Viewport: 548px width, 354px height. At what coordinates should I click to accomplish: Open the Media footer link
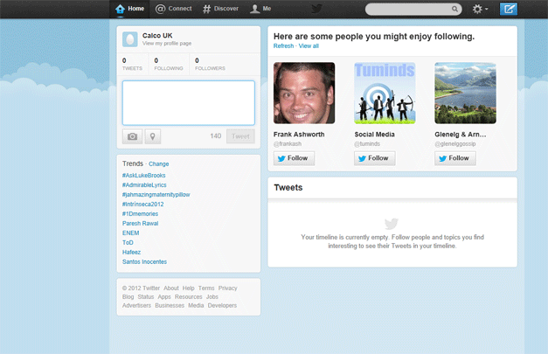click(196, 306)
